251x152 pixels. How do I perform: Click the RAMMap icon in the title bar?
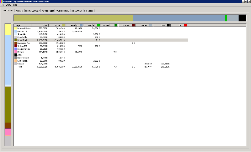point(2,2)
